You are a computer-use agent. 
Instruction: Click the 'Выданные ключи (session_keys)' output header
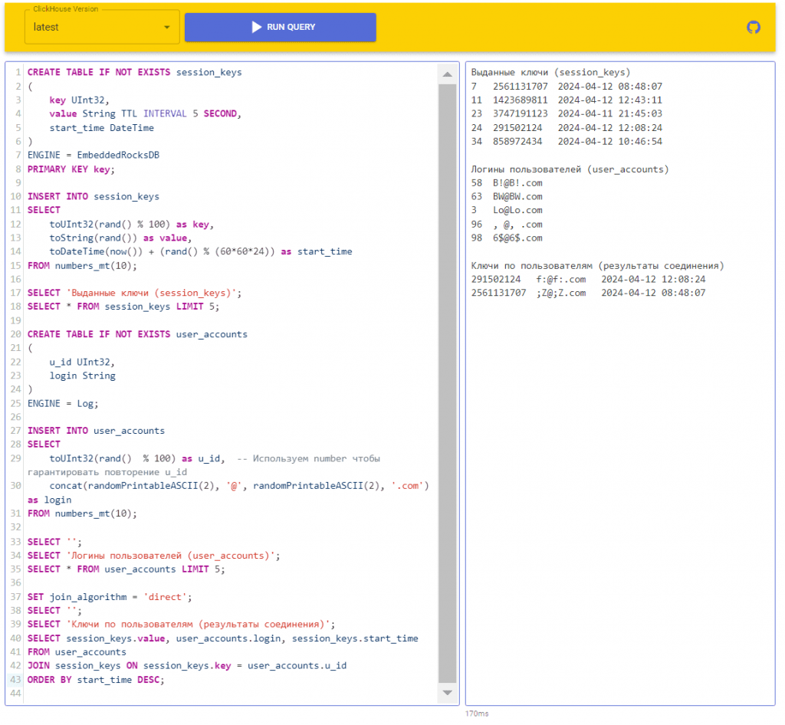coord(550,73)
